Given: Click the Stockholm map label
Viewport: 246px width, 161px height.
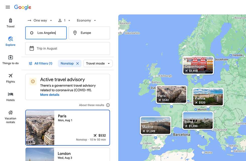Looking at the screenshot, I should point(221,59).
